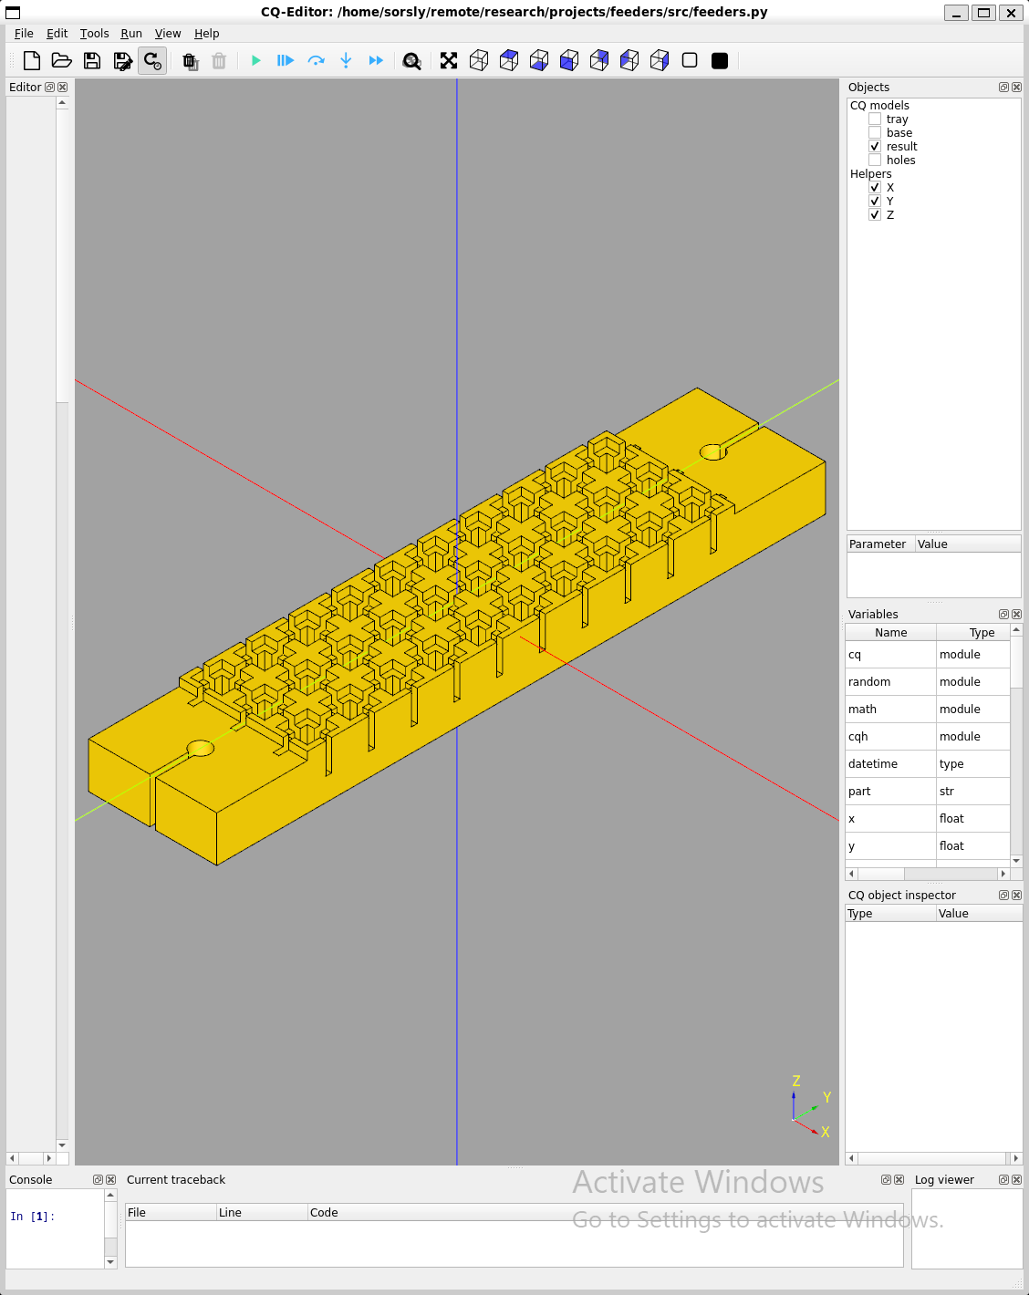Close the Log viewer panel

[x=1016, y=1180]
